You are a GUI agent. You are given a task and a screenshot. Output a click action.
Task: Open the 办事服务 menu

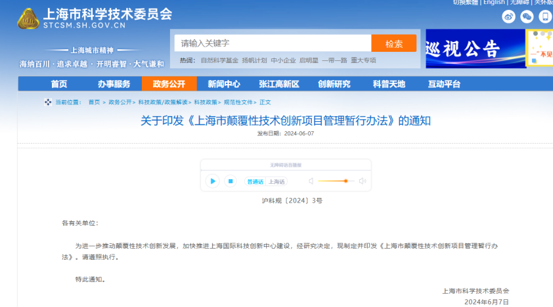114,84
